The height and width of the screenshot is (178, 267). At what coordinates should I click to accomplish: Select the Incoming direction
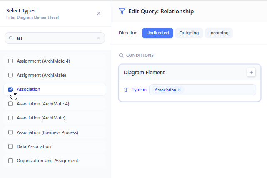coord(219,33)
